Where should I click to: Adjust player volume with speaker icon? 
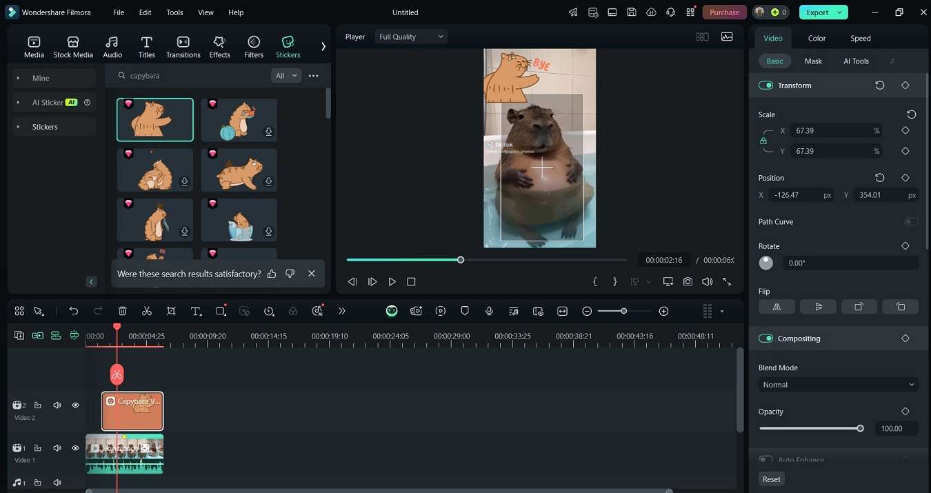707,281
